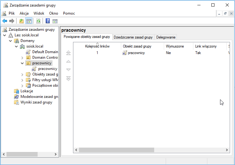Click the list pane horizontal scrollbar thumb
Screen dimensions: 235x165
pos(117,150)
